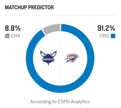Screen dimensions: 121x108
Task: Select the blue OKC legend square
Action: (x=113, y=36)
